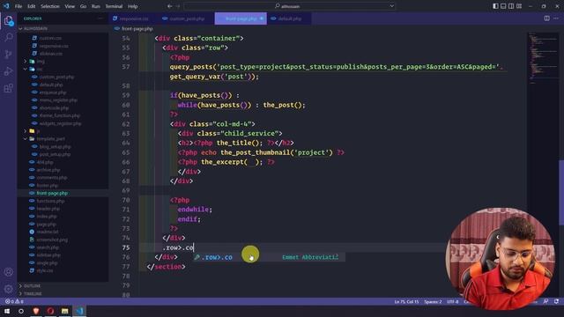Open the Source Control view
Viewport: 564px width, 317px height.
[x=8, y=55]
